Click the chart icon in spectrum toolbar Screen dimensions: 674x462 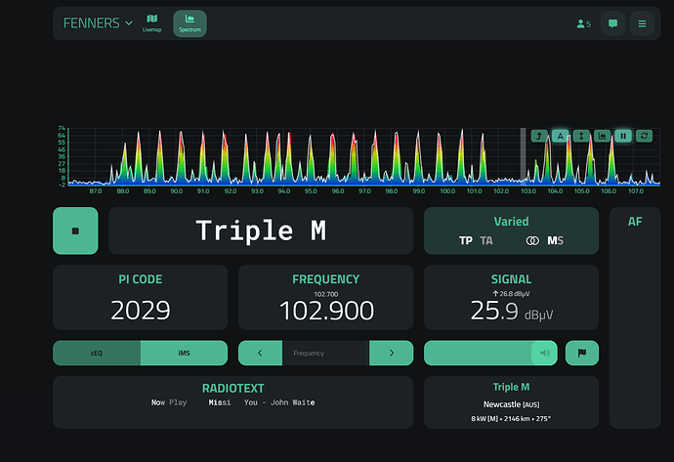click(602, 136)
